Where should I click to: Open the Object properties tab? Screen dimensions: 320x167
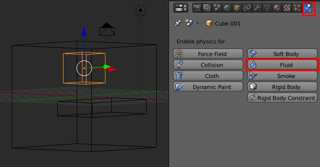click(237, 8)
